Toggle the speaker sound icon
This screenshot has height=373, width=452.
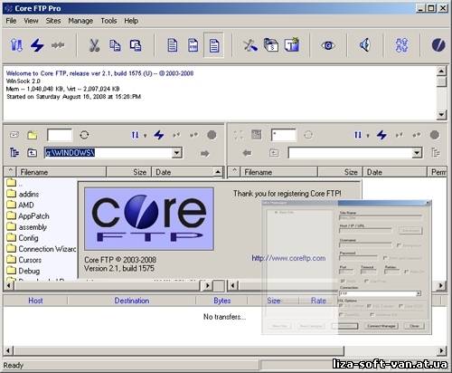pos(365,45)
